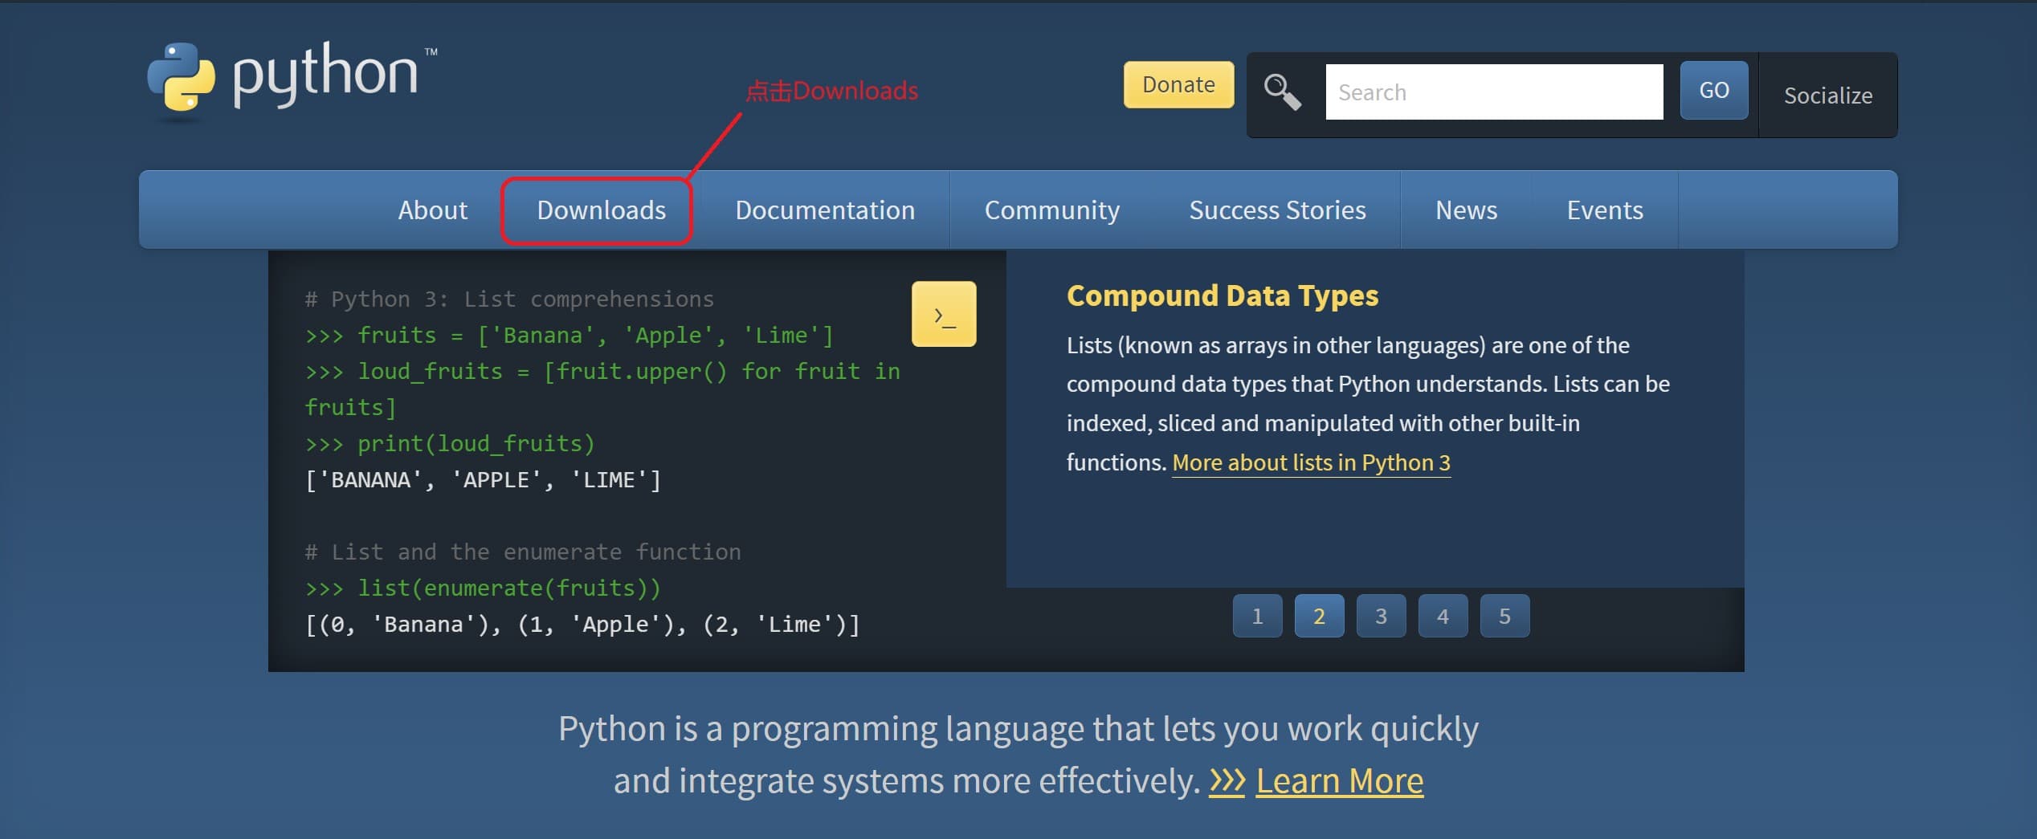Open the Events menu
This screenshot has width=2037, height=839.
click(x=1605, y=210)
